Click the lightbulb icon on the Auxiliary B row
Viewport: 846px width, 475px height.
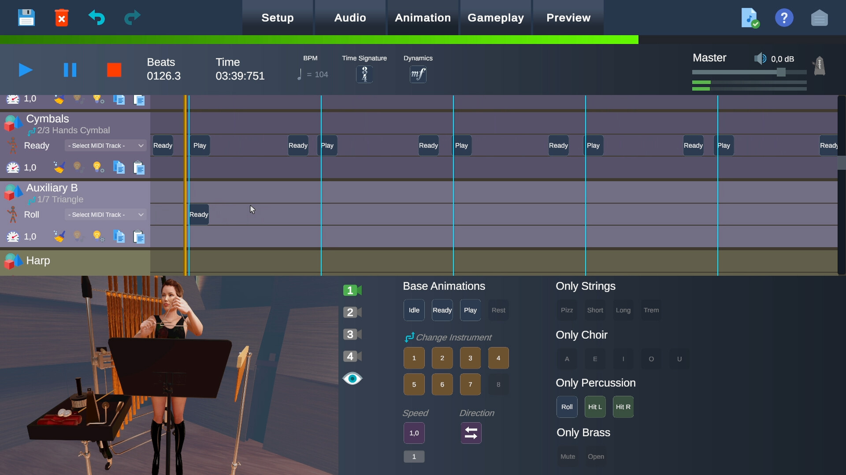click(98, 236)
